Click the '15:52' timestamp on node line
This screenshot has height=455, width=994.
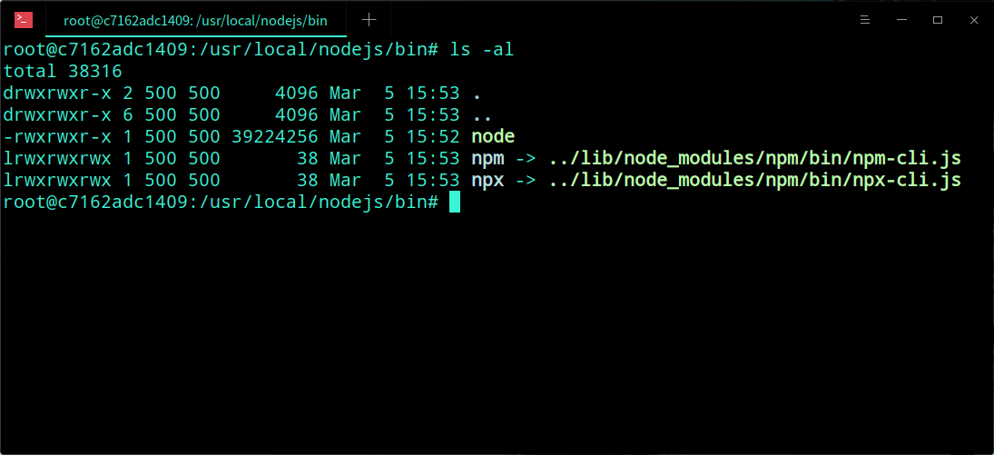(x=434, y=137)
